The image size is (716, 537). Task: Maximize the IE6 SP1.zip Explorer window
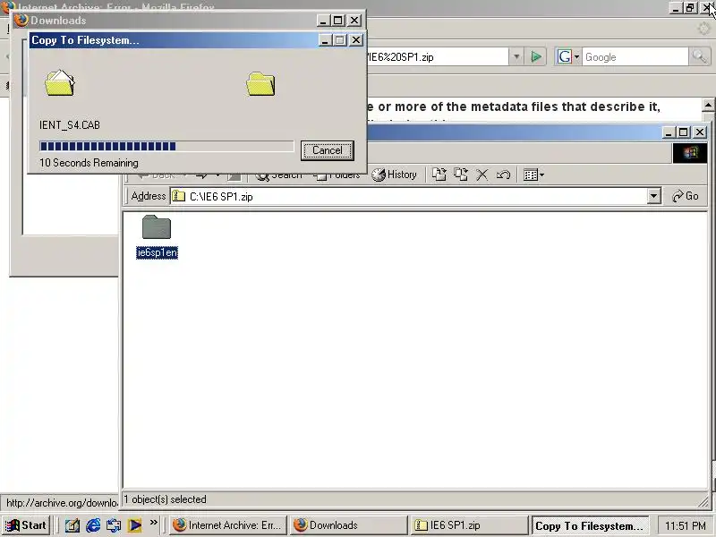coord(684,132)
